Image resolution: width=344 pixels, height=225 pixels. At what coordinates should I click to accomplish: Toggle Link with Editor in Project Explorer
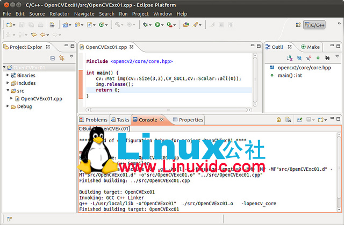(x=62, y=58)
